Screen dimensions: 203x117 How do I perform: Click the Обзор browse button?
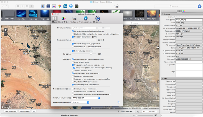click(104, 28)
